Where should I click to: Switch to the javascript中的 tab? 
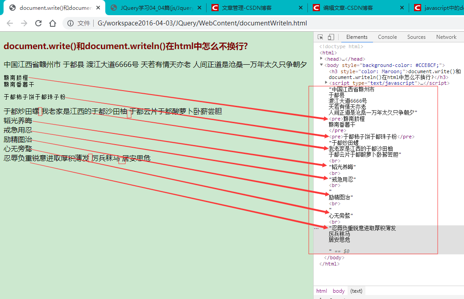tap(437, 8)
